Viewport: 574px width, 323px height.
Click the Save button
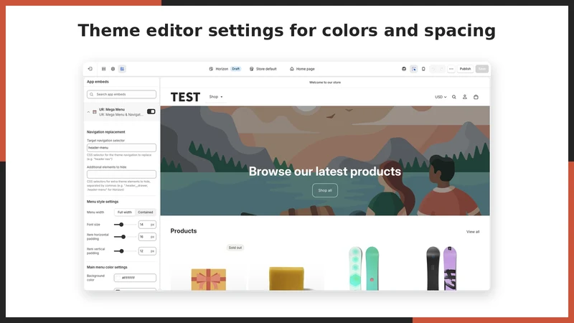482,69
